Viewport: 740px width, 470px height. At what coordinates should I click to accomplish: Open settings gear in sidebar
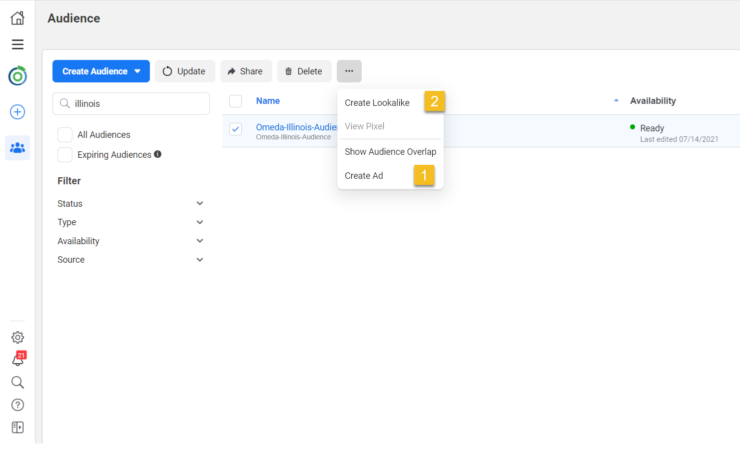tap(17, 337)
